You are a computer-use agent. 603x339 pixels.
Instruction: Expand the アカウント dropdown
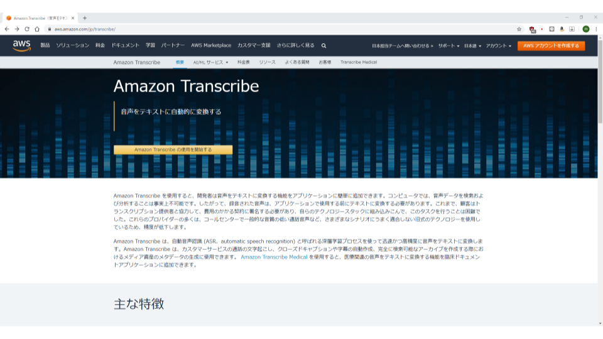[498, 46]
